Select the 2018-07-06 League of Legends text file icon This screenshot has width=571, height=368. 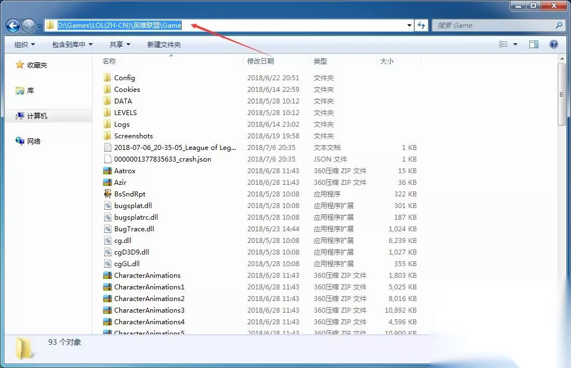[x=108, y=147]
